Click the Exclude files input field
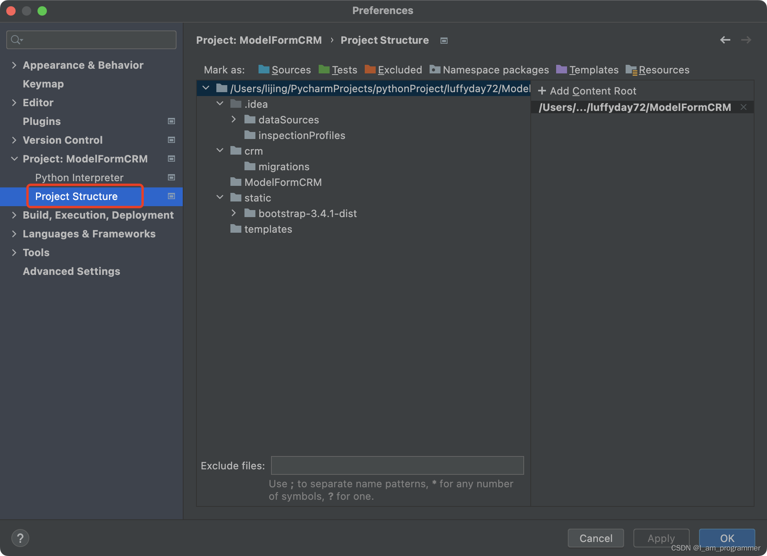Viewport: 767px width, 556px height. [397, 465]
